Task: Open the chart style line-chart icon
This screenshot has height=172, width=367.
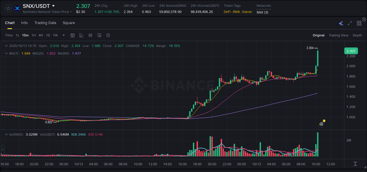Action: click(x=81, y=35)
